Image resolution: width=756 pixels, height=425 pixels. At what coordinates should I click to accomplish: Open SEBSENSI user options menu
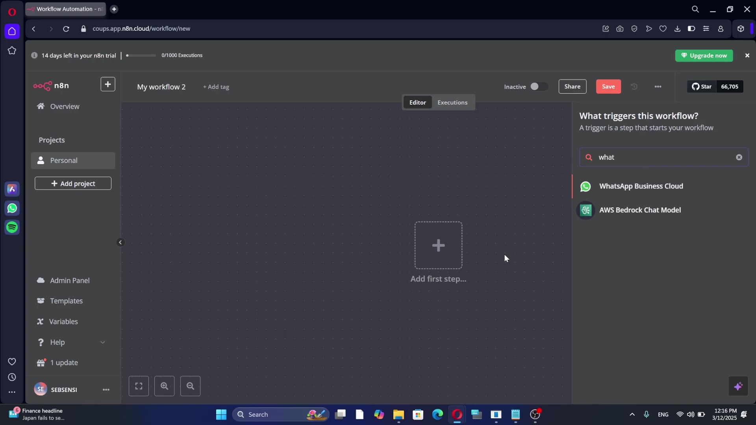[106, 390]
